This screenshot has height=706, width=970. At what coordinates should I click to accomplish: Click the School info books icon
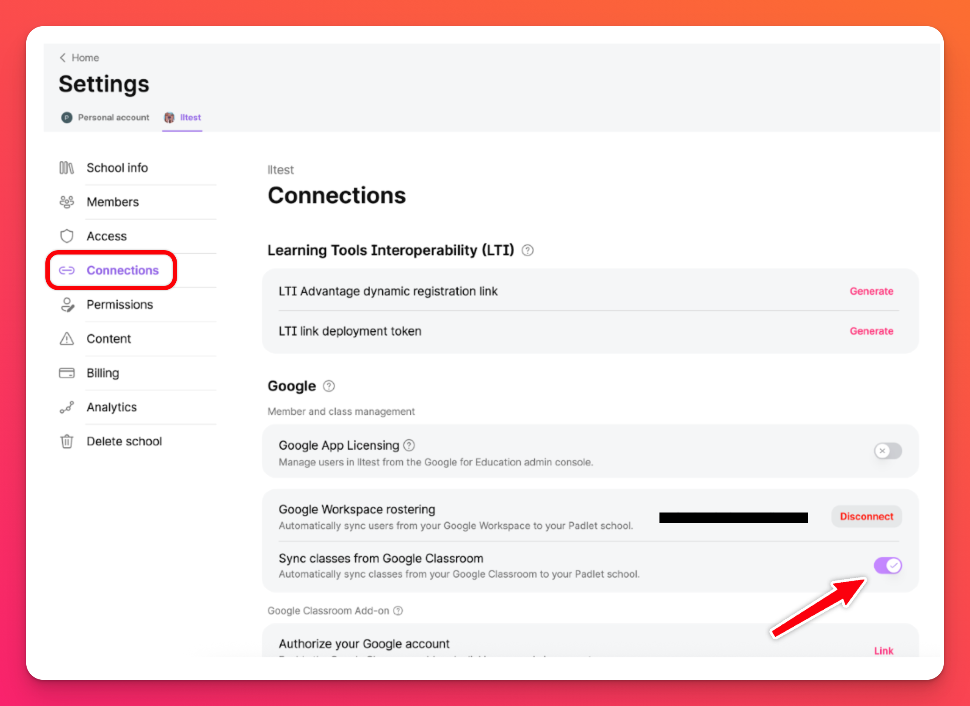coord(67,168)
